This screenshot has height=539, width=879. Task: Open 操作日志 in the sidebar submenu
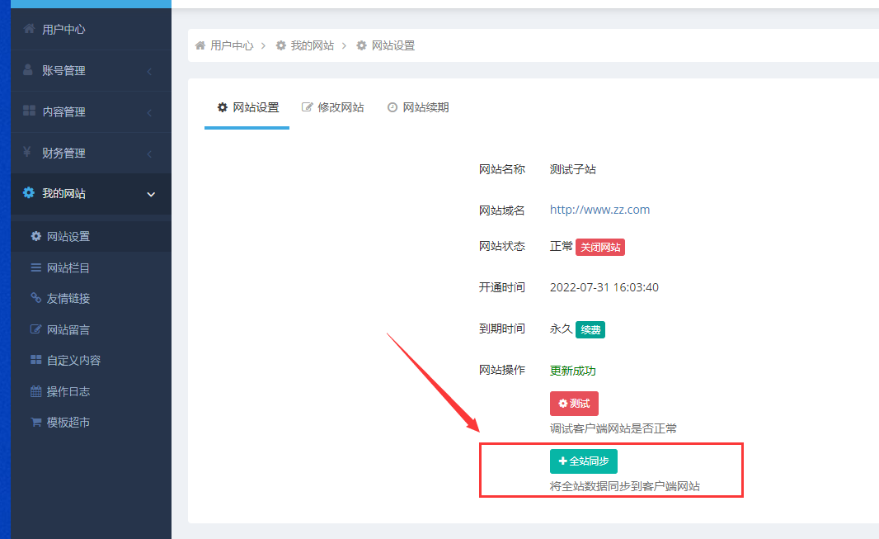91,391
